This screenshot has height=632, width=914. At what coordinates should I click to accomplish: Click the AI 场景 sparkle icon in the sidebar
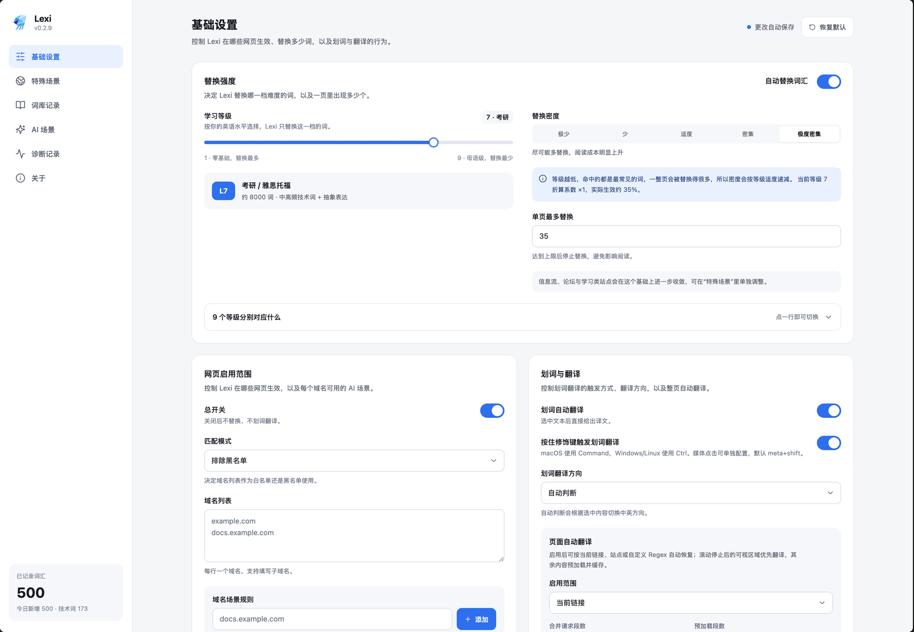pos(20,129)
